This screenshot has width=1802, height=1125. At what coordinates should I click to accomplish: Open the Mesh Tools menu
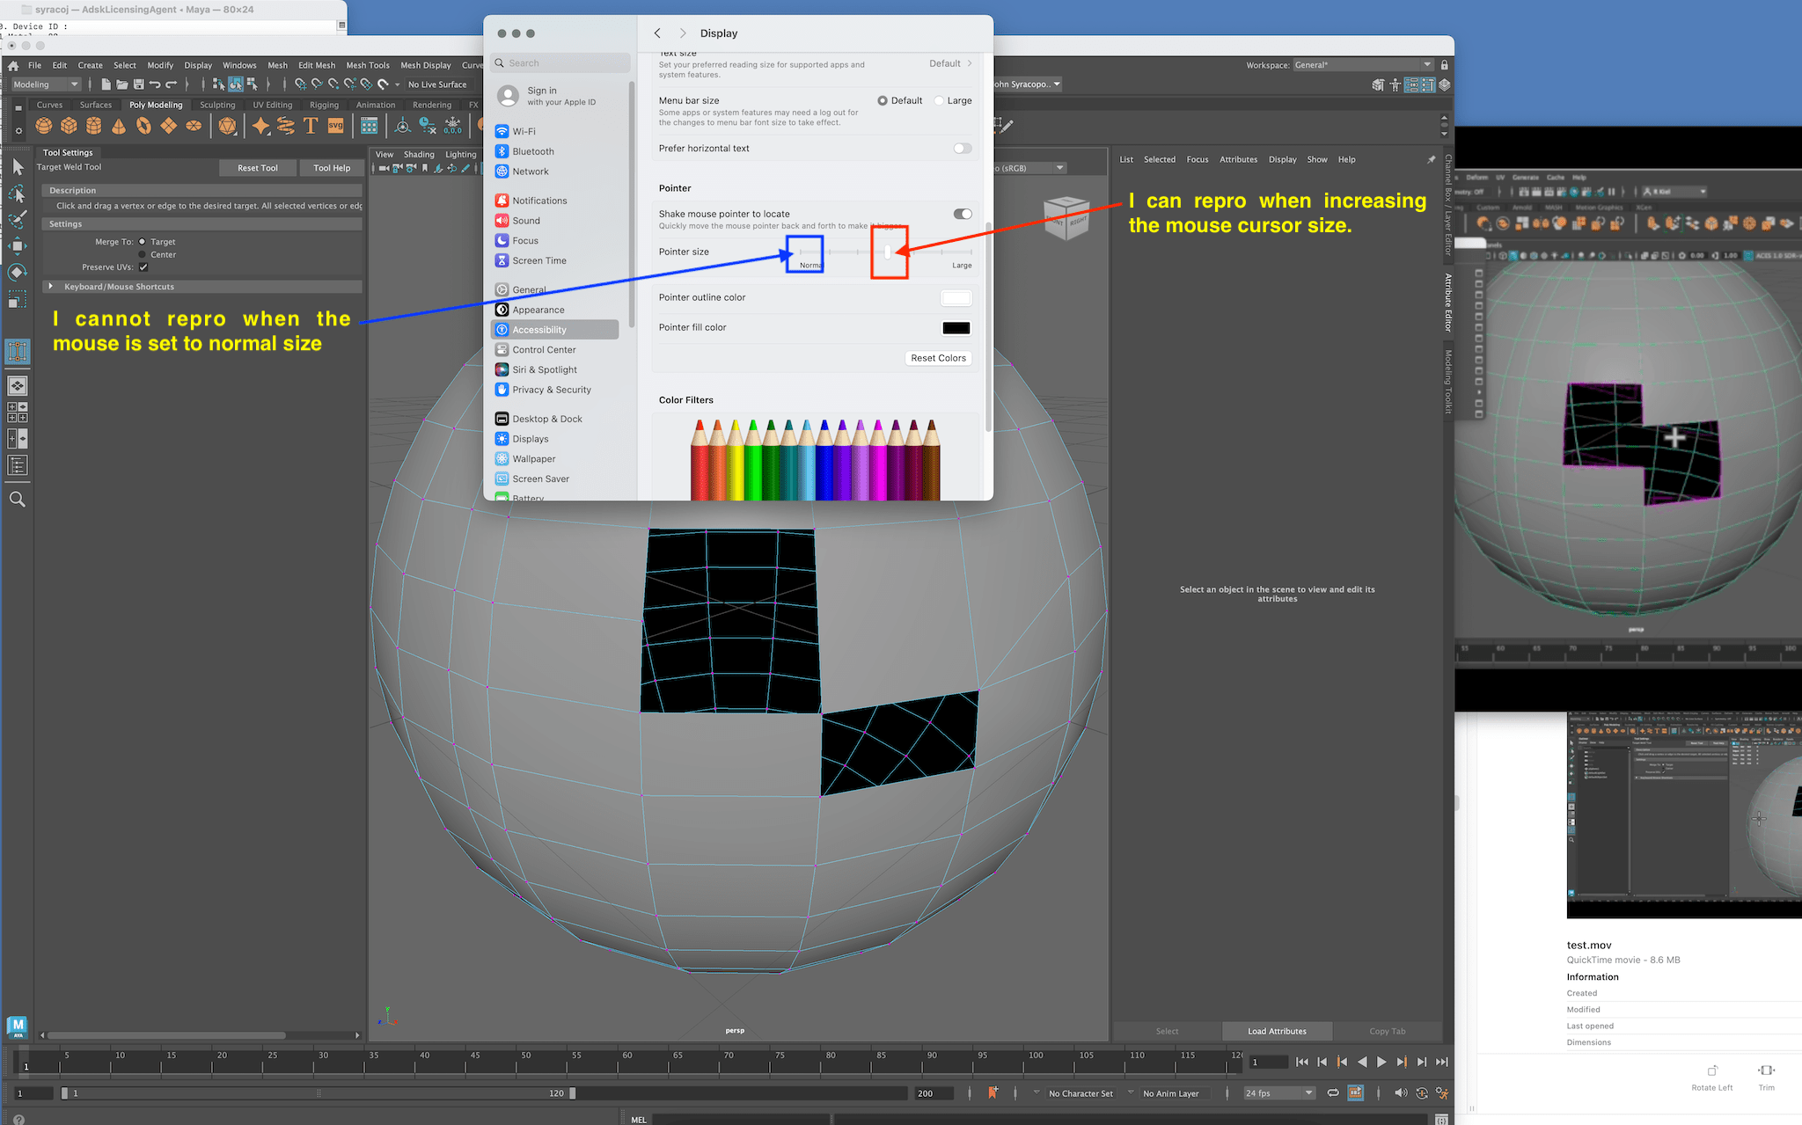pyautogui.click(x=367, y=64)
